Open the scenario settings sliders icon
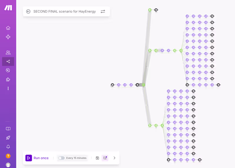 [x=103, y=11]
